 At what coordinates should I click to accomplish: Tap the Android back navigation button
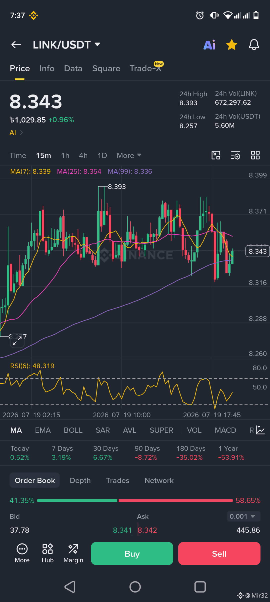coord(70,587)
